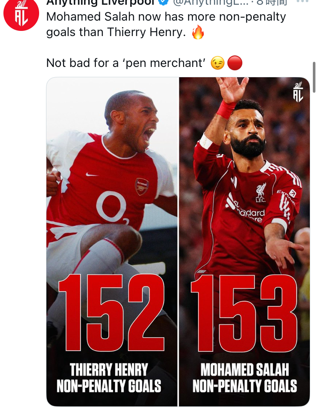The image size is (318, 412).
Task: Click the AL watermark logo in Salah photo
Action: 298,92
